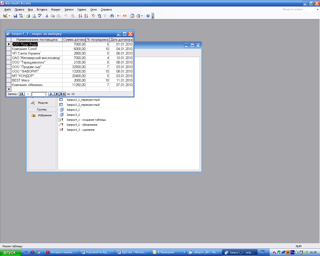Click the Copy icon
This screenshot has width=320, height=256.
coord(52,16)
